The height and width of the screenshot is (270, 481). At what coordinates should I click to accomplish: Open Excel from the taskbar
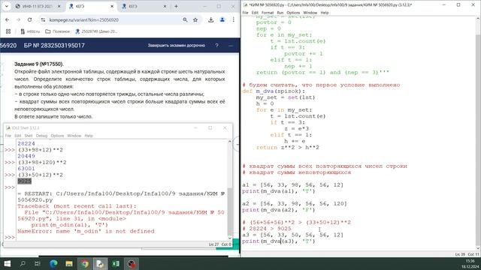pos(116,263)
